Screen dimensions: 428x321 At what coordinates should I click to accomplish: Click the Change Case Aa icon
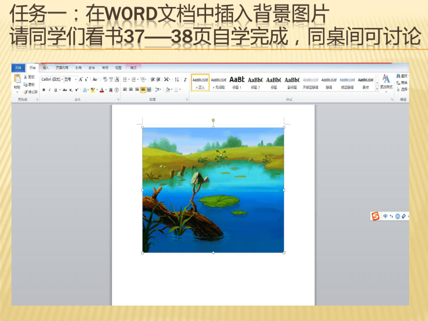[95, 80]
